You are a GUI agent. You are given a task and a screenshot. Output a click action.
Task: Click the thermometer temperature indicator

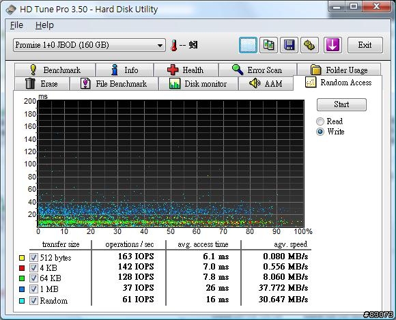173,46
